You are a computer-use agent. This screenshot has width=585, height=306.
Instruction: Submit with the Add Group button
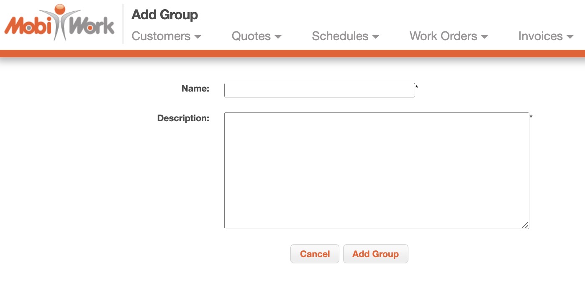coord(375,254)
